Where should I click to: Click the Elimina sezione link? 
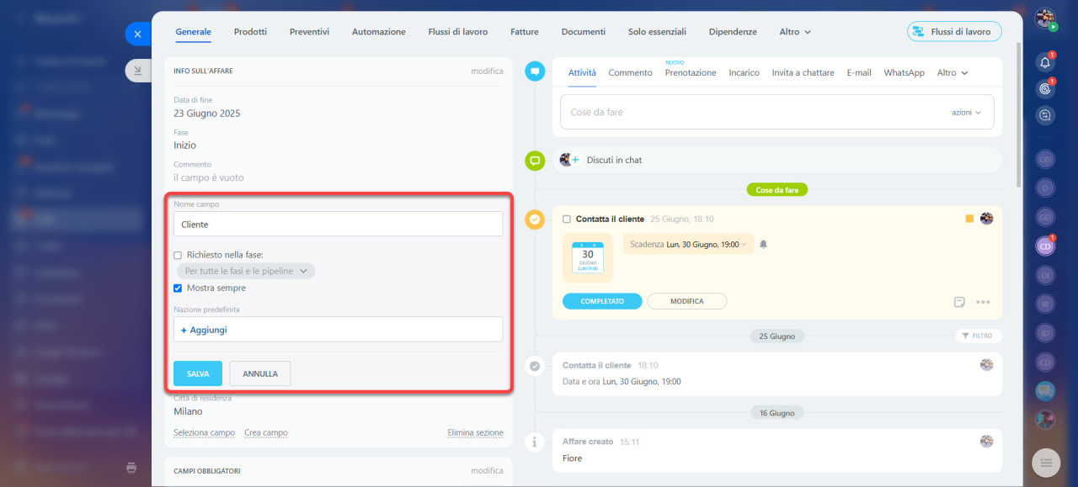tap(476, 433)
